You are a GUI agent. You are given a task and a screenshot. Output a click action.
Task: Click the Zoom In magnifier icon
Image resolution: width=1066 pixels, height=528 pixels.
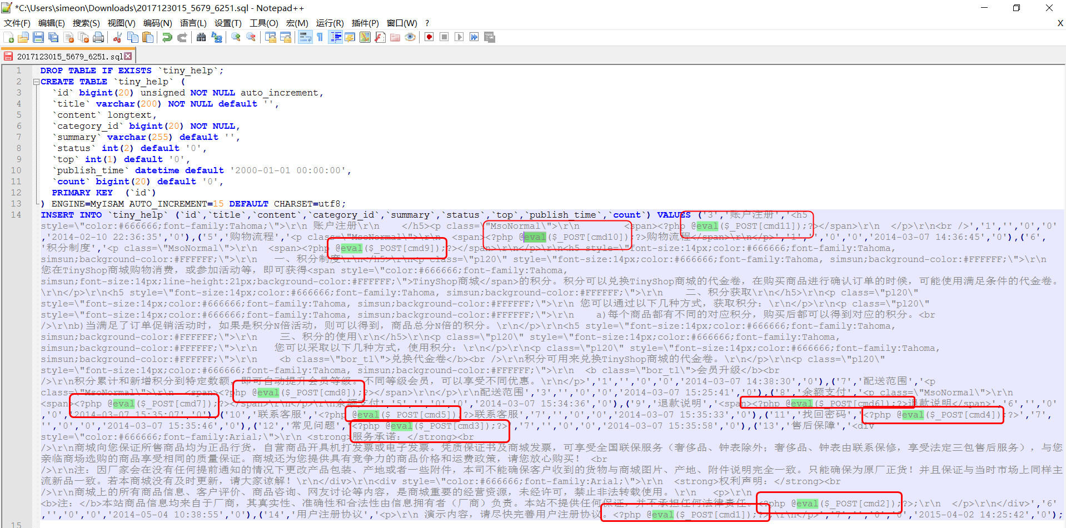pos(236,37)
